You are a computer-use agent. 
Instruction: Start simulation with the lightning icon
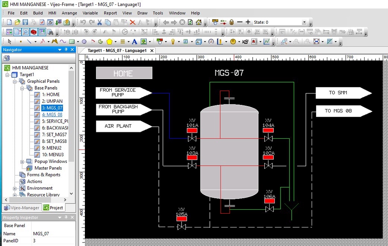pos(67,22)
